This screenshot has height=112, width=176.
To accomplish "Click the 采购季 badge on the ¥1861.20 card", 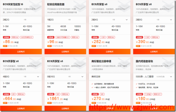I will tap(51, 94).
